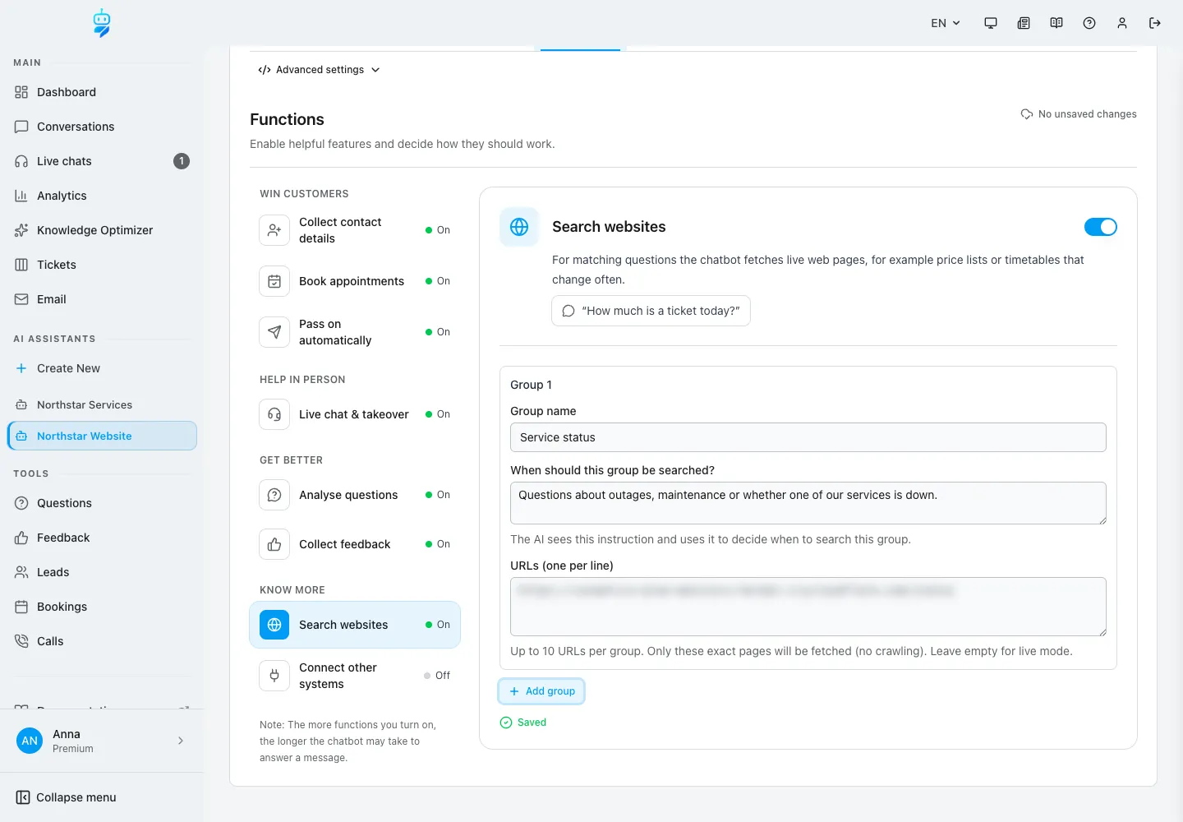Viewport: 1183px width, 822px height.
Task: Click the green "Saved" status text
Action: tap(532, 723)
